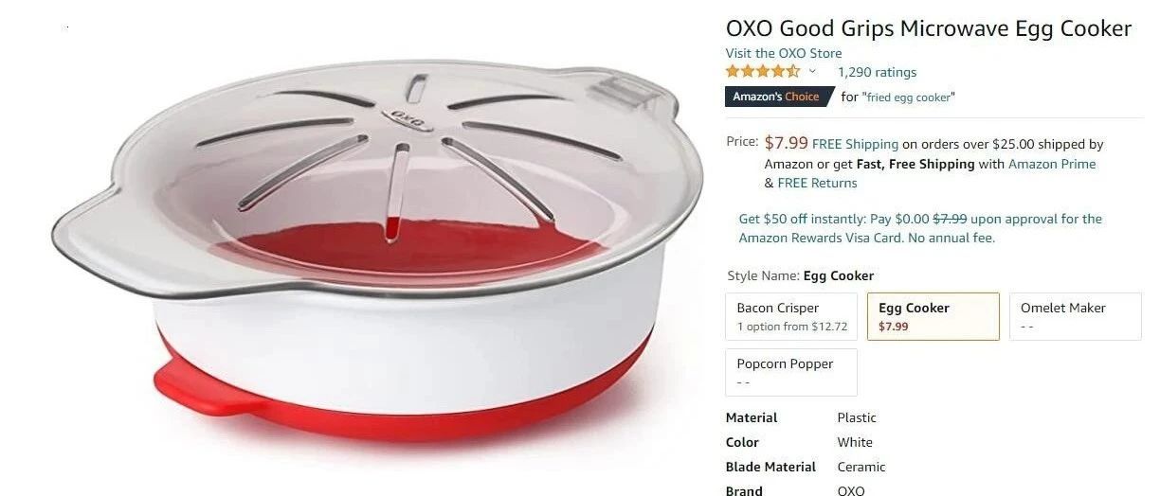
Task: Click the FREE Returns link
Action: click(817, 183)
